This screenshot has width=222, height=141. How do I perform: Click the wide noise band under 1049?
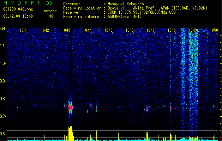coord(193,82)
